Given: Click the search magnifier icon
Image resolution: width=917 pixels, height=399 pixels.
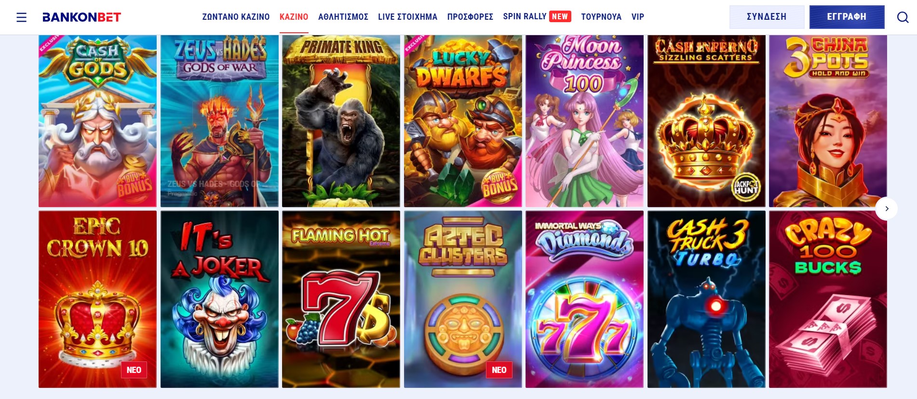Looking at the screenshot, I should coord(903,17).
